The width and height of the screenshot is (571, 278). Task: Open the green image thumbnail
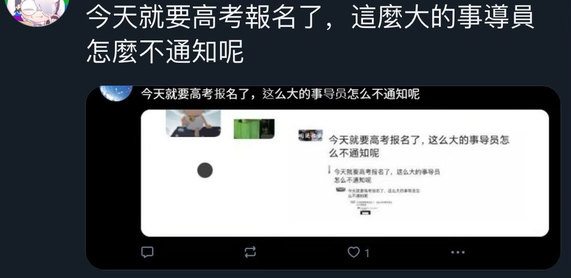pos(254,129)
